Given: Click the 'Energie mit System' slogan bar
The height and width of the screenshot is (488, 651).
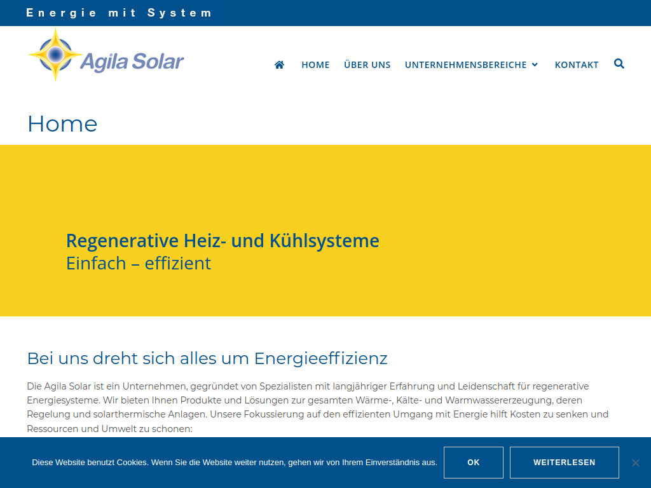Looking at the screenshot, I should [x=120, y=13].
